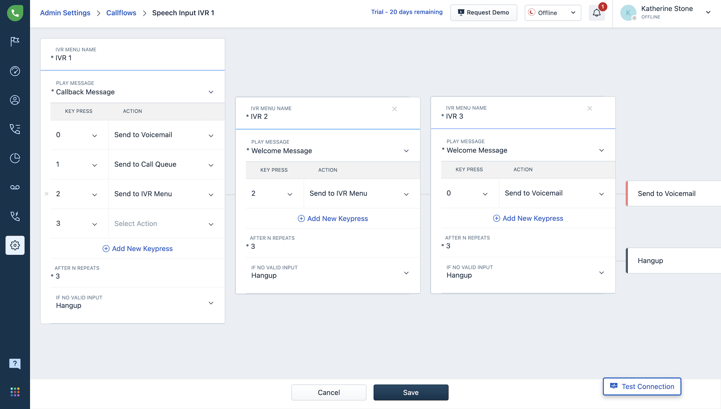Click the Save button to confirm changes
This screenshot has height=409, width=721.
(x=411, y=392)
